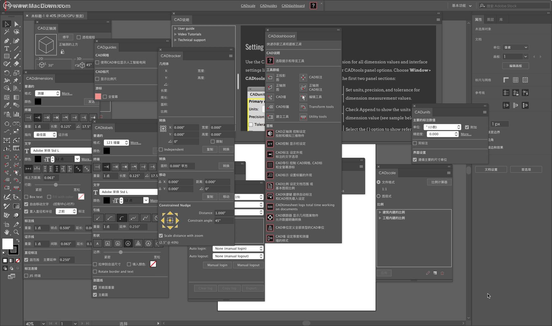552x326 pixels.
Task: Expand 建筑内建的比例 list
Action: [x=380, y=212]
